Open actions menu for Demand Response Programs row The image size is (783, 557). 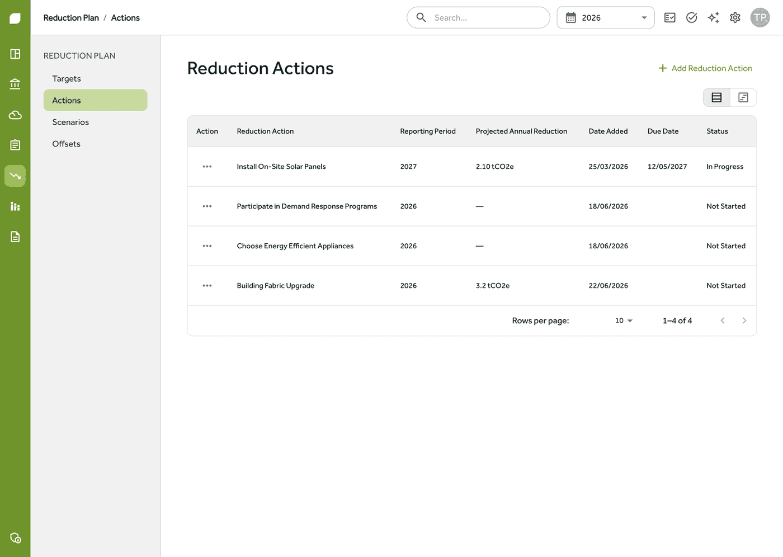coord(207,206)
